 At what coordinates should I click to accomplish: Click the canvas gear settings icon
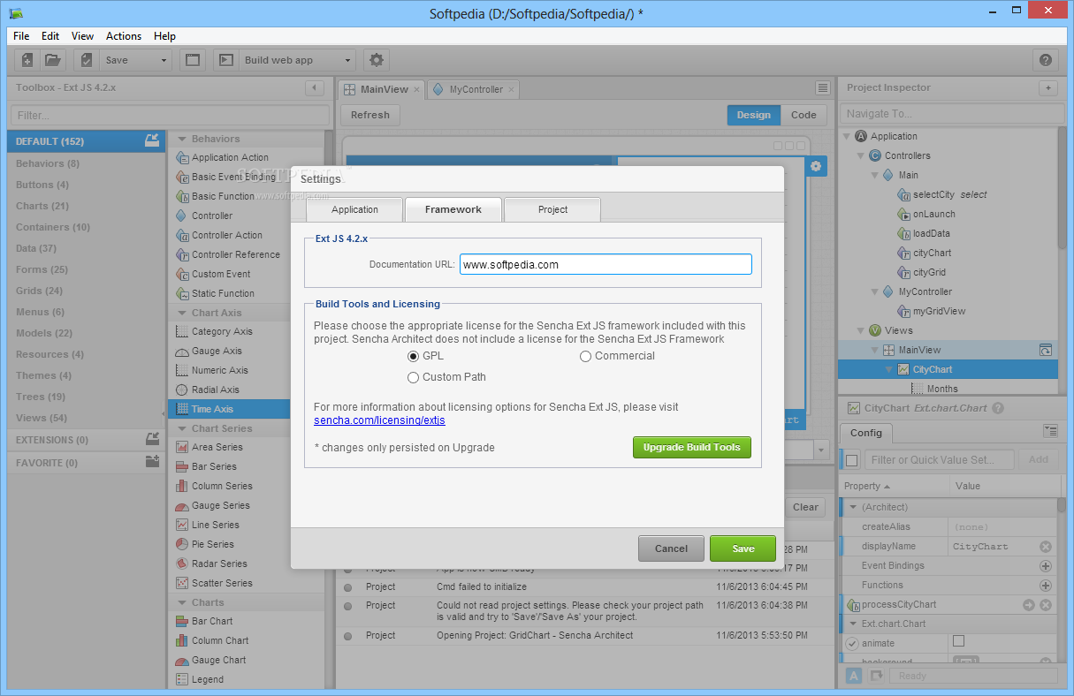tap(816, 166)
